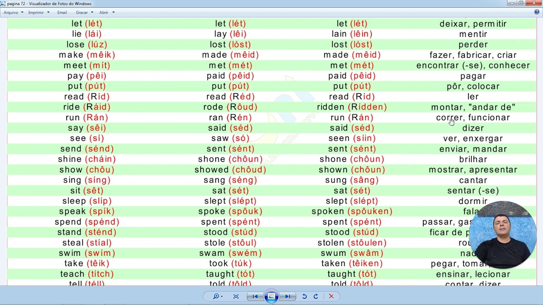This screenshot has width=543, height=305.
Task: Click the actual size fit button
Action: 236,297
